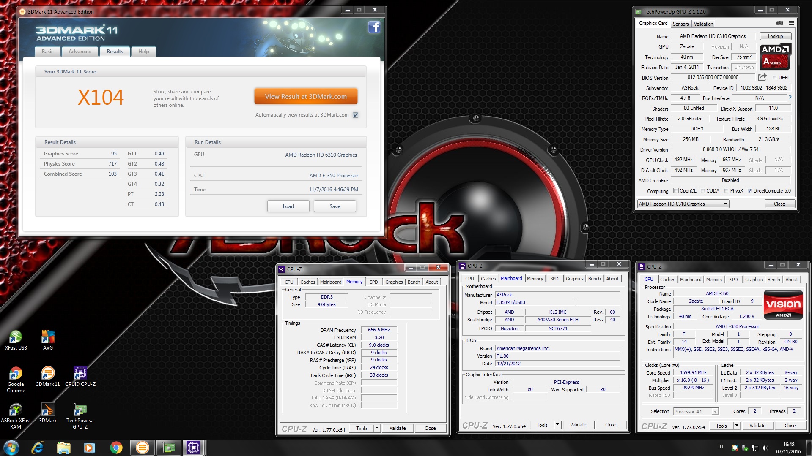812x456 pixels.
Task: Open the AVG desktop shortcut
Action: click(48, 340)
